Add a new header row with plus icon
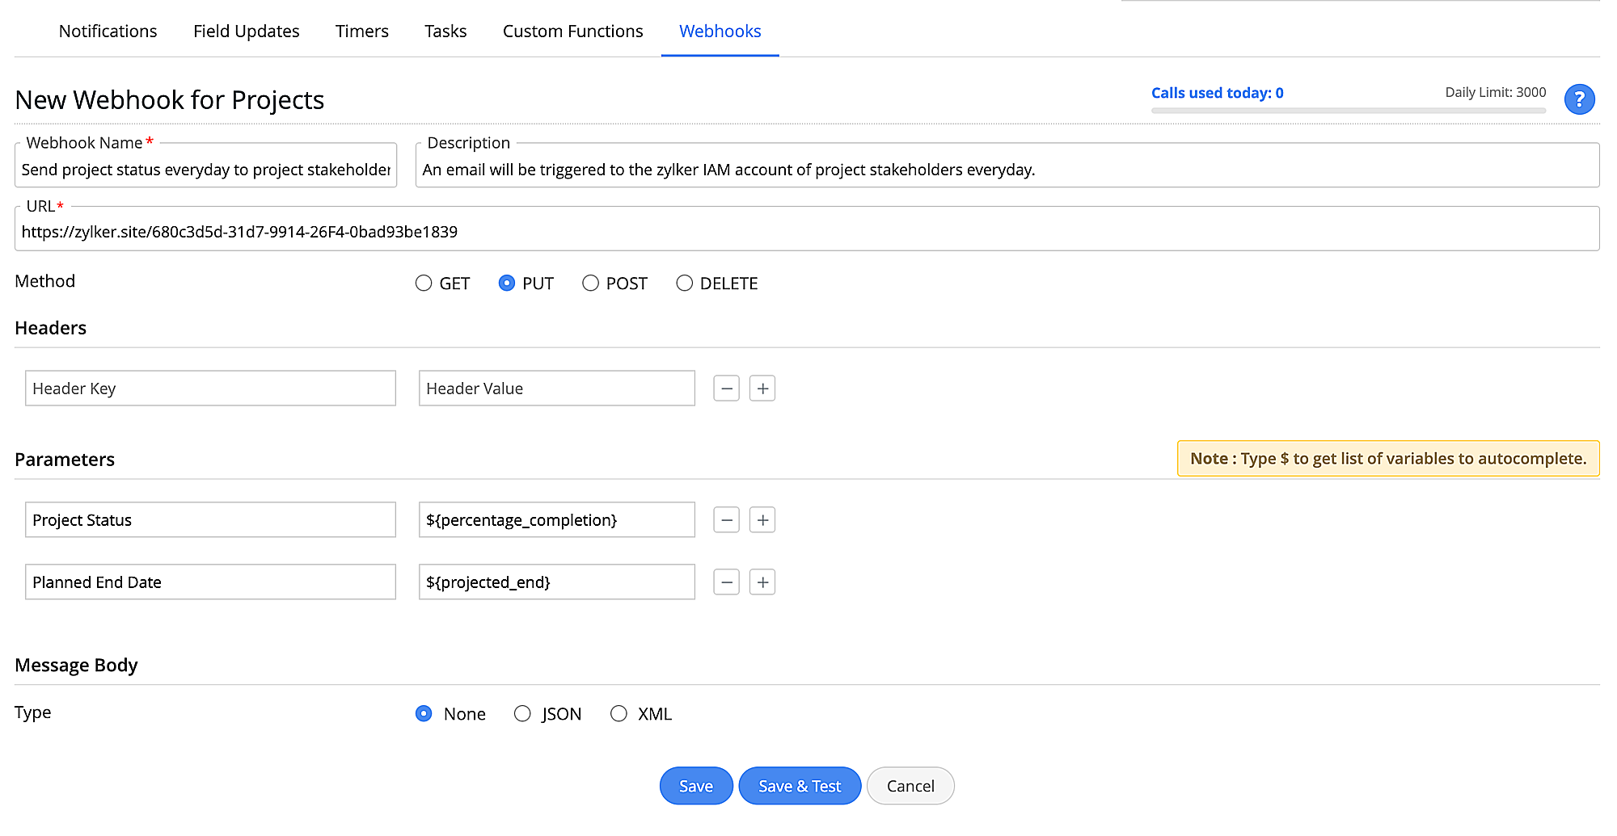The image size is (1617, 836). [x=762, y=388]
